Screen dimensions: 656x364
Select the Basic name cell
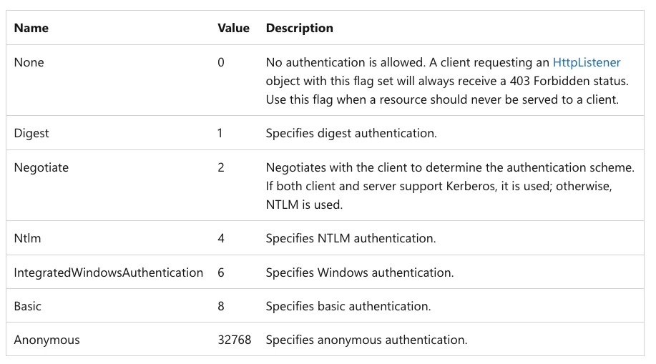(x=28, y=306)
